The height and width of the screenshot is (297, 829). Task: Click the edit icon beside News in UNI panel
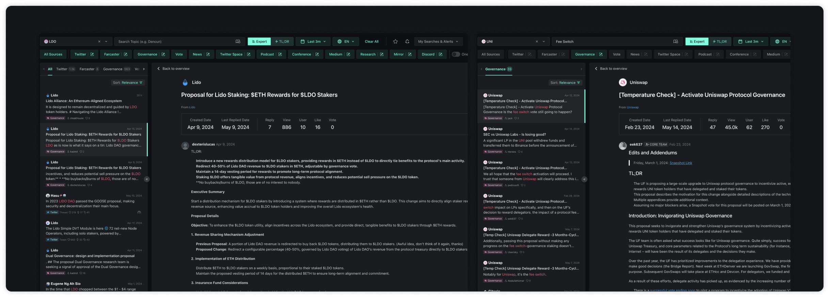[x=646, y=54]
